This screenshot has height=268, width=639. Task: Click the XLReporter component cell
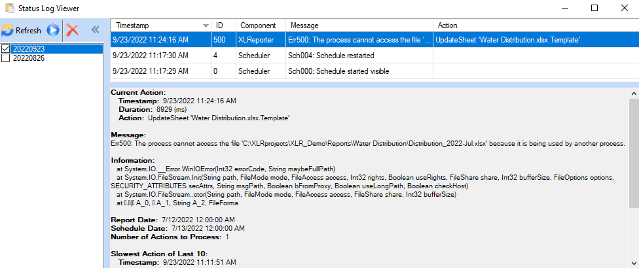[x=261, y=40]
